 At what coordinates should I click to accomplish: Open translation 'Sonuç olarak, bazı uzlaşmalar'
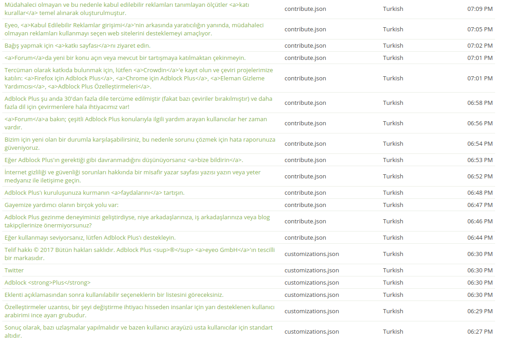tap(138, 331)
